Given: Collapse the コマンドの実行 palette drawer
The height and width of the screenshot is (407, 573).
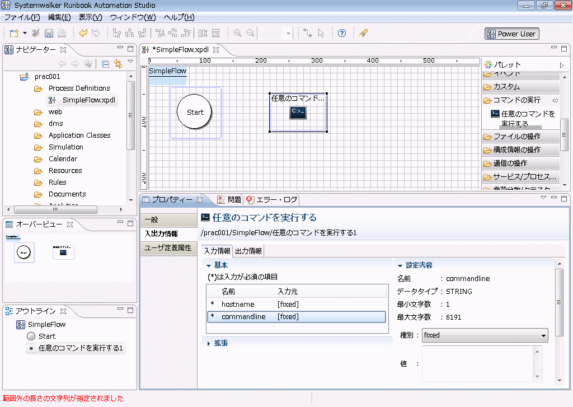Looking at the screenshot, I should 521,100.
